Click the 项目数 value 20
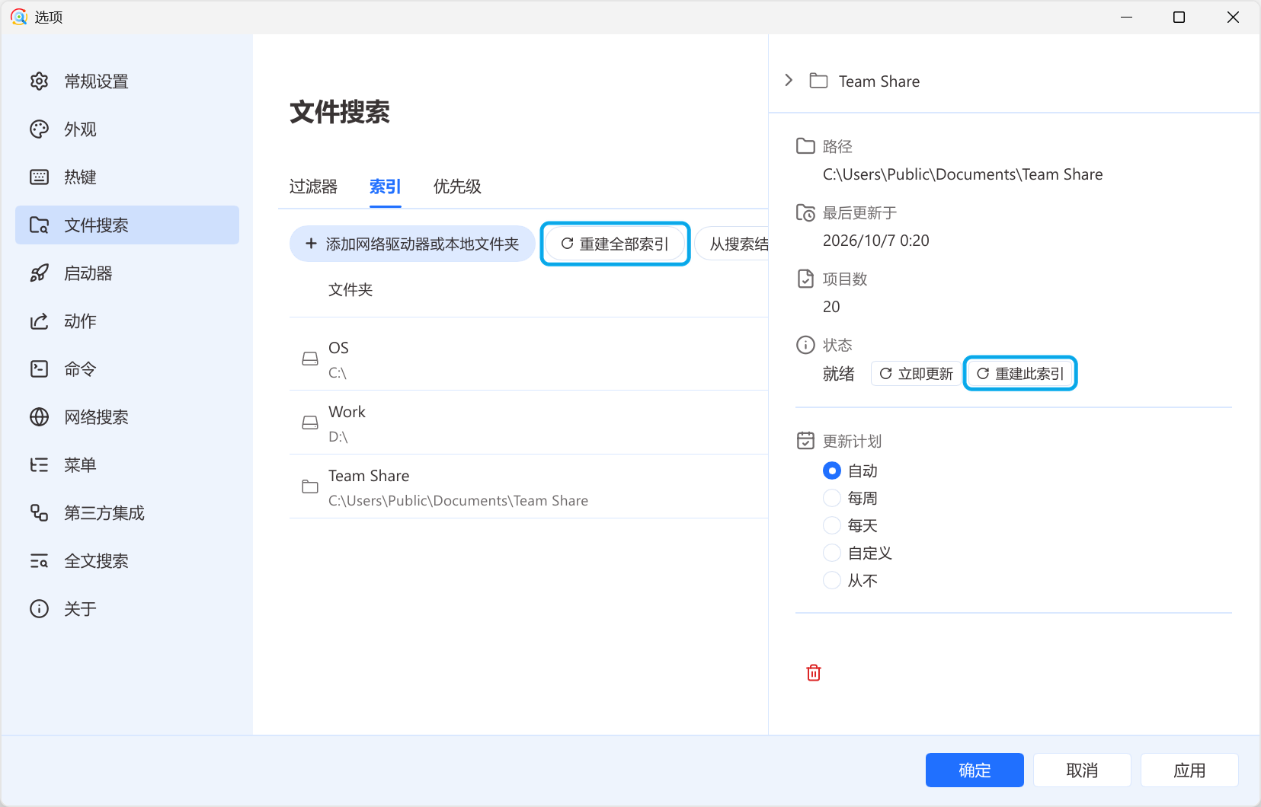This screenshot has height=807, width=1261. pyautogui.click(x=831, y=307)
